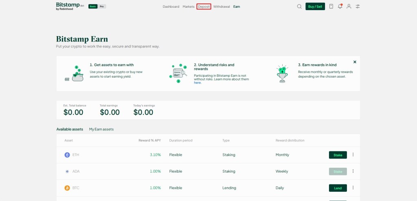Screen dimensions: 417x201
Task: Click '1. Get assets to earn with' heading
Action: coord(112,65)
